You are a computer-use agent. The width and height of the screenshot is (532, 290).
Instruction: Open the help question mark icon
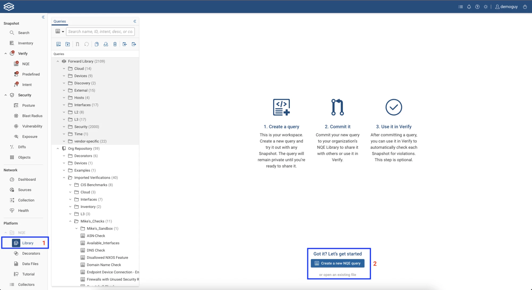(477, 7)
